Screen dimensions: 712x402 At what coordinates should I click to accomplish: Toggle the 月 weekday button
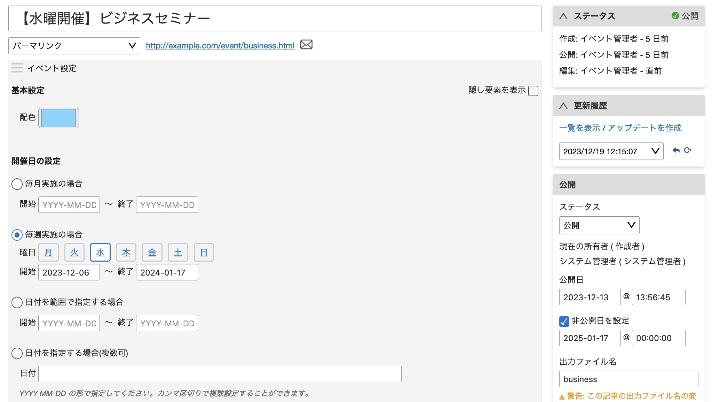48,253
